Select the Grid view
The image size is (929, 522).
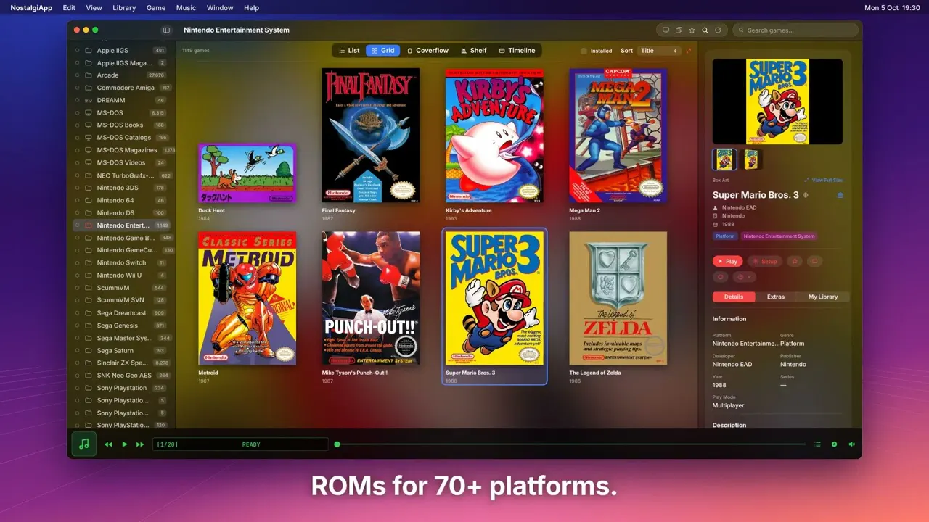382,51
